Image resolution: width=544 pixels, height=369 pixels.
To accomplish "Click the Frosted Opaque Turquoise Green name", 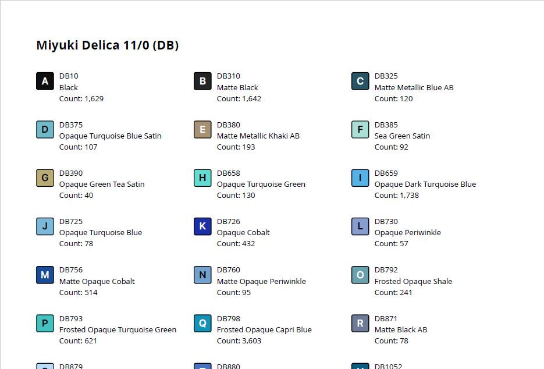I will (118, 330).
